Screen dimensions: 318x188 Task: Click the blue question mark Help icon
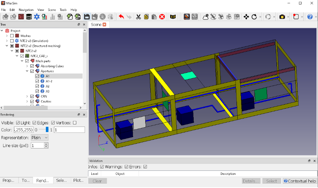[310, 17]
